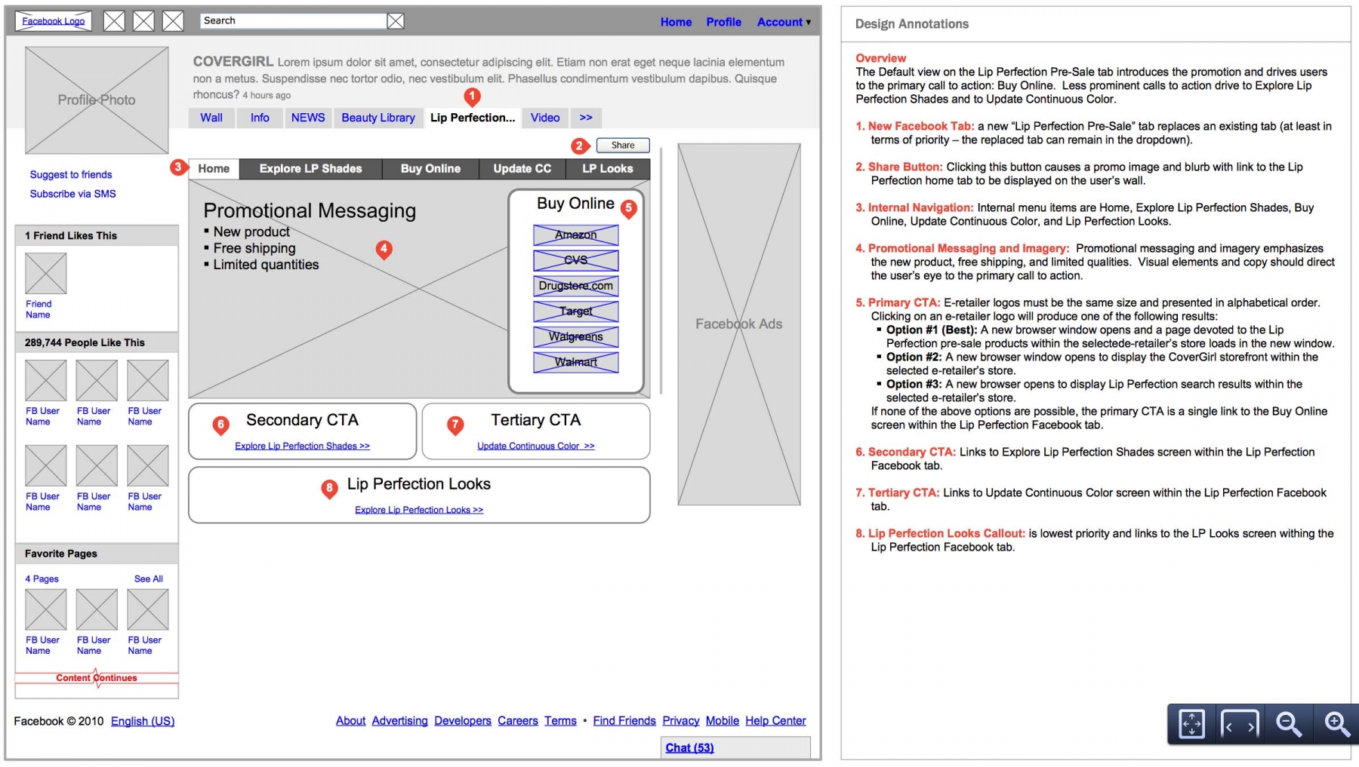Zoom in with the plus magnifier icon
The width and height of the screenshot is (1359, 767).
[x=1336, y=724]
